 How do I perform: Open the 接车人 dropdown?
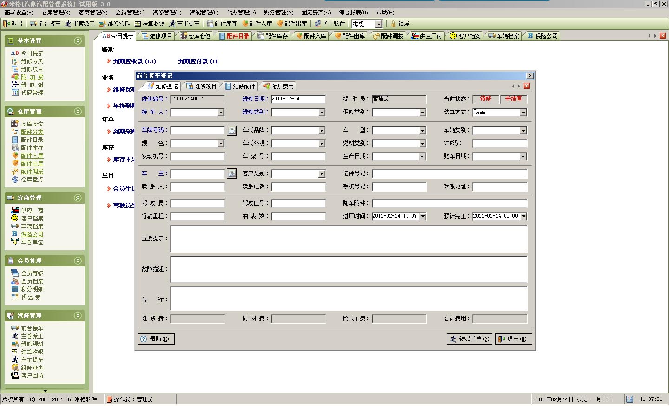click(221, 113)
